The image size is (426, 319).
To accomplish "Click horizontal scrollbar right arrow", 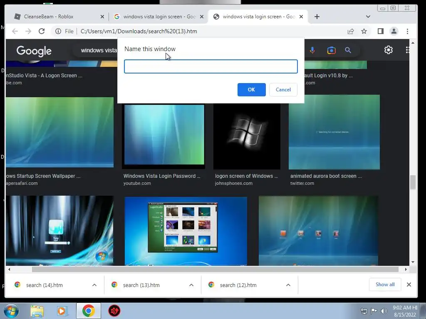I will tap(406, 269).
